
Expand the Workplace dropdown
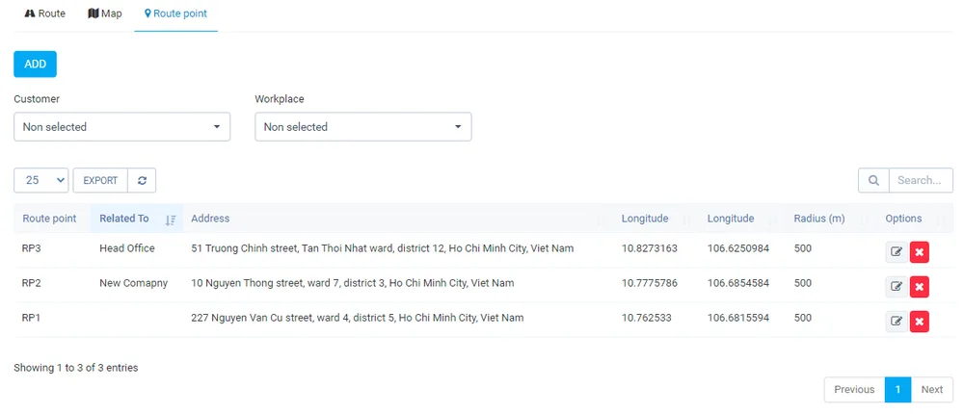coord(363,126)
